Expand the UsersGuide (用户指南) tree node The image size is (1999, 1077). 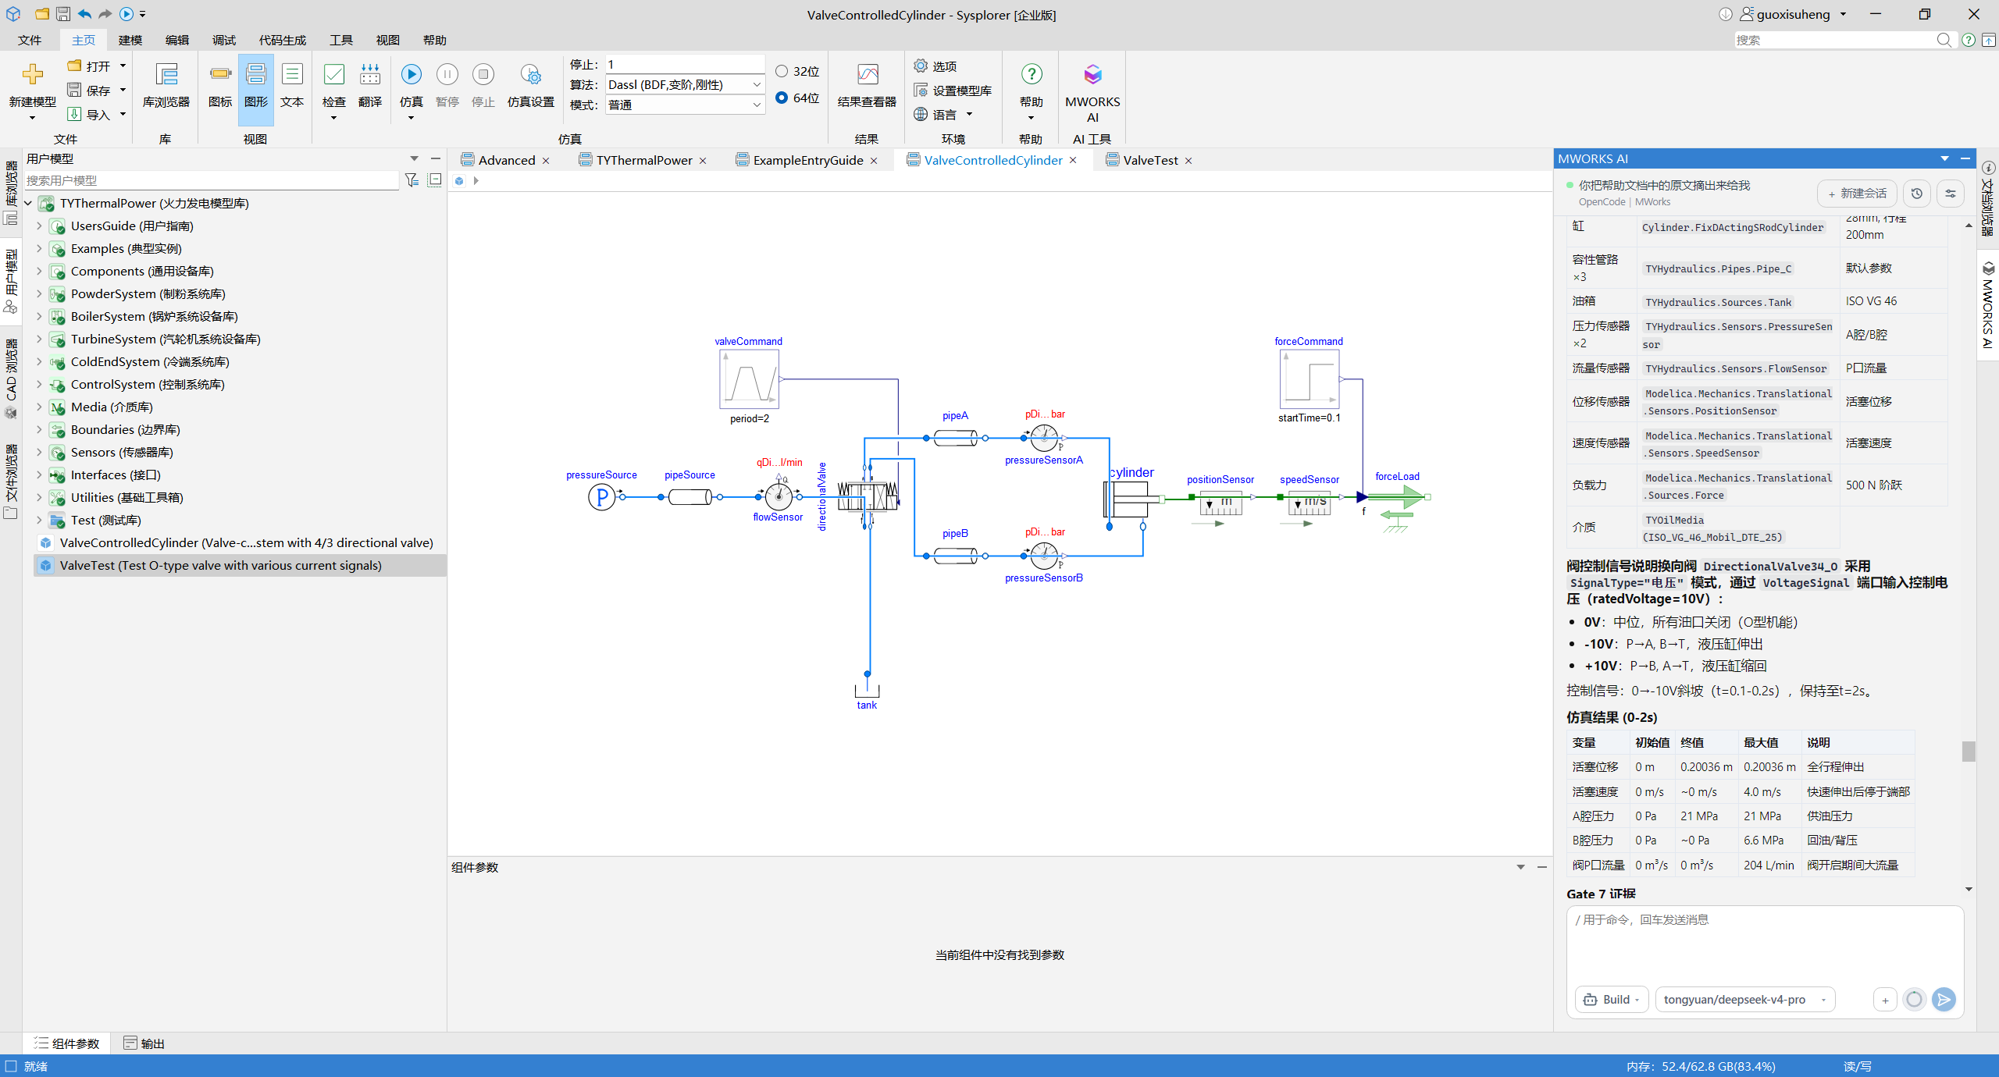point(39,226)
